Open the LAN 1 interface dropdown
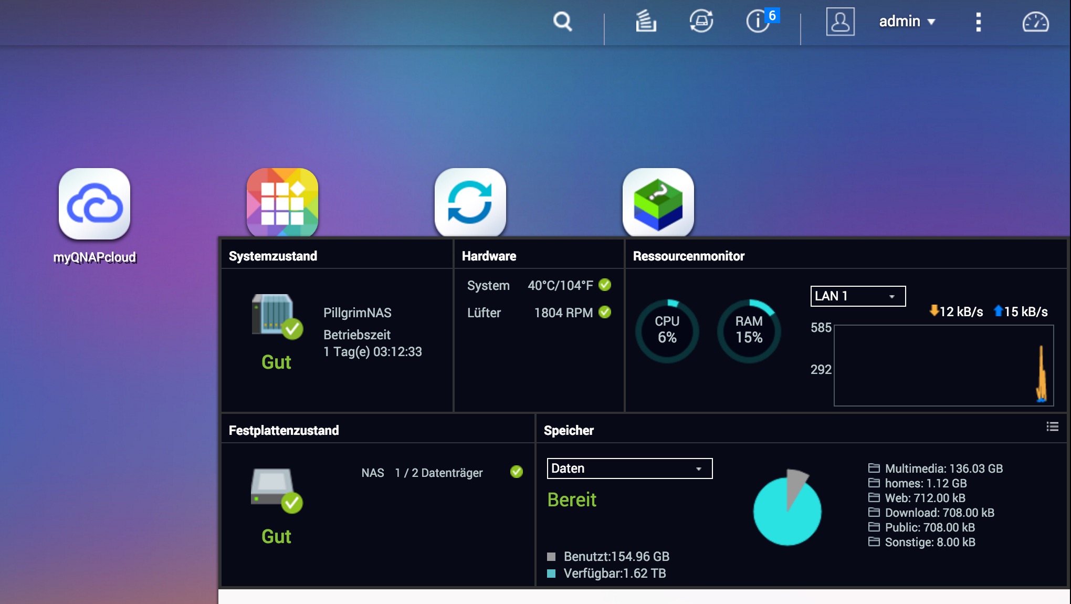 857,296
